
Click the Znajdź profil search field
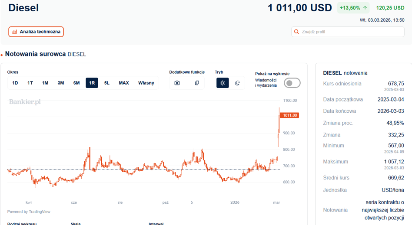(x=348, y=32)
